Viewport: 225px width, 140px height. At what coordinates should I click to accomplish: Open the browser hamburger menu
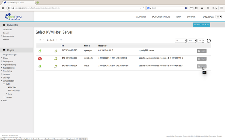[x=222, y=8]
